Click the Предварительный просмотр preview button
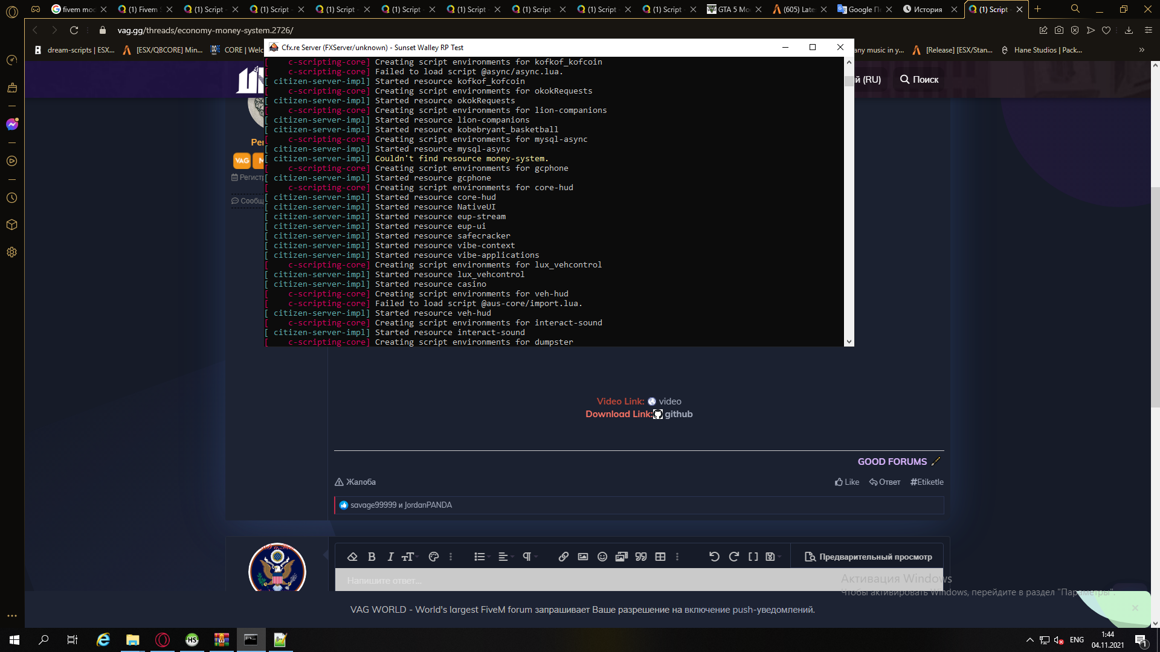 pos(868,557)
